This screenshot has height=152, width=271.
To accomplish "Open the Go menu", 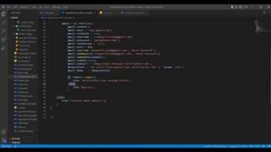I will (41, 7).
